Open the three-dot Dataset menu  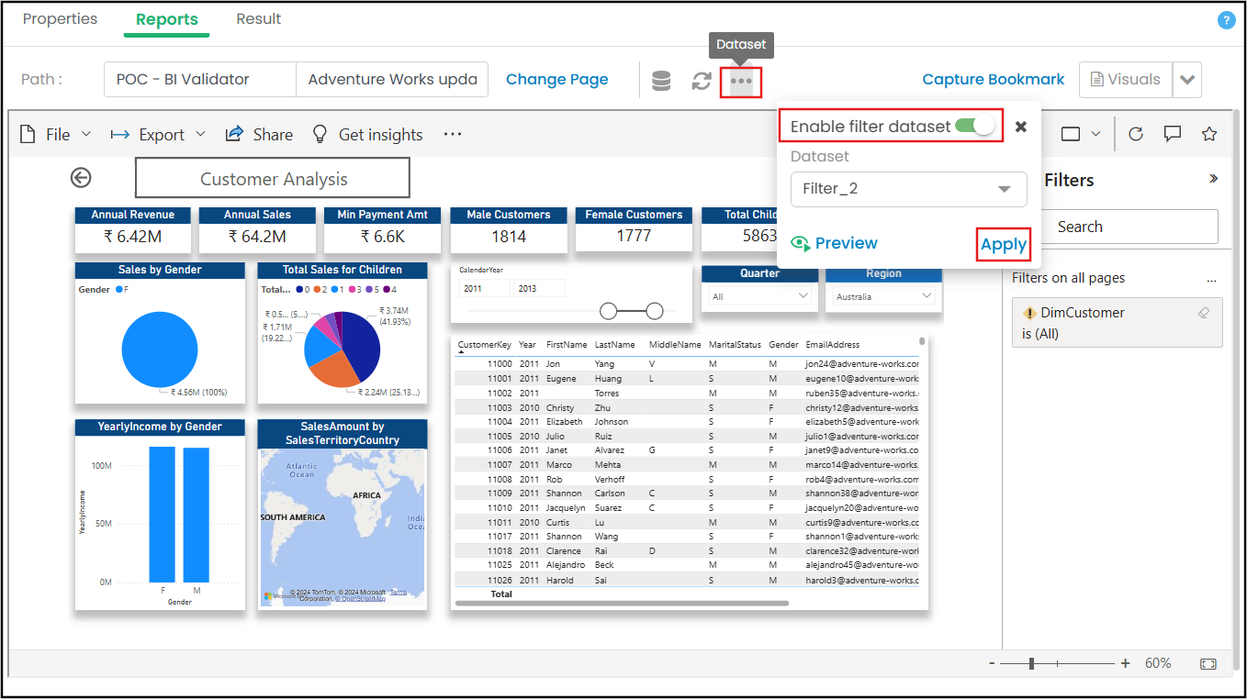[x=741, y=81]
